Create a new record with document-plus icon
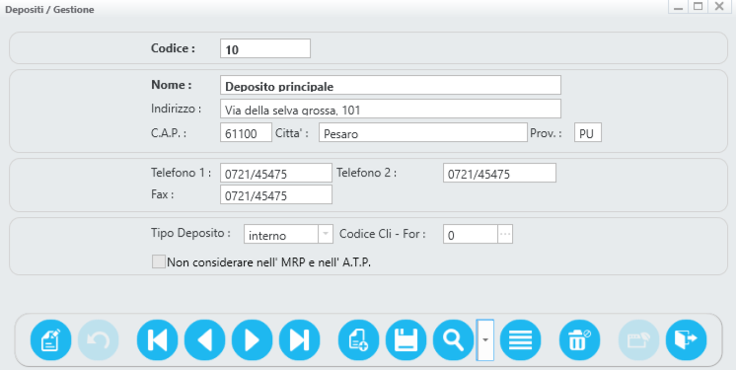 tap(358, 340)
